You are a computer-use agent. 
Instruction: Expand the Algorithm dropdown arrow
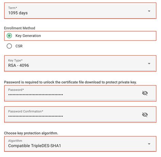coord(149,144)
